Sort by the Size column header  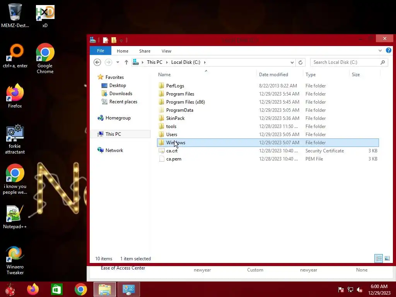tap(365, 75)
